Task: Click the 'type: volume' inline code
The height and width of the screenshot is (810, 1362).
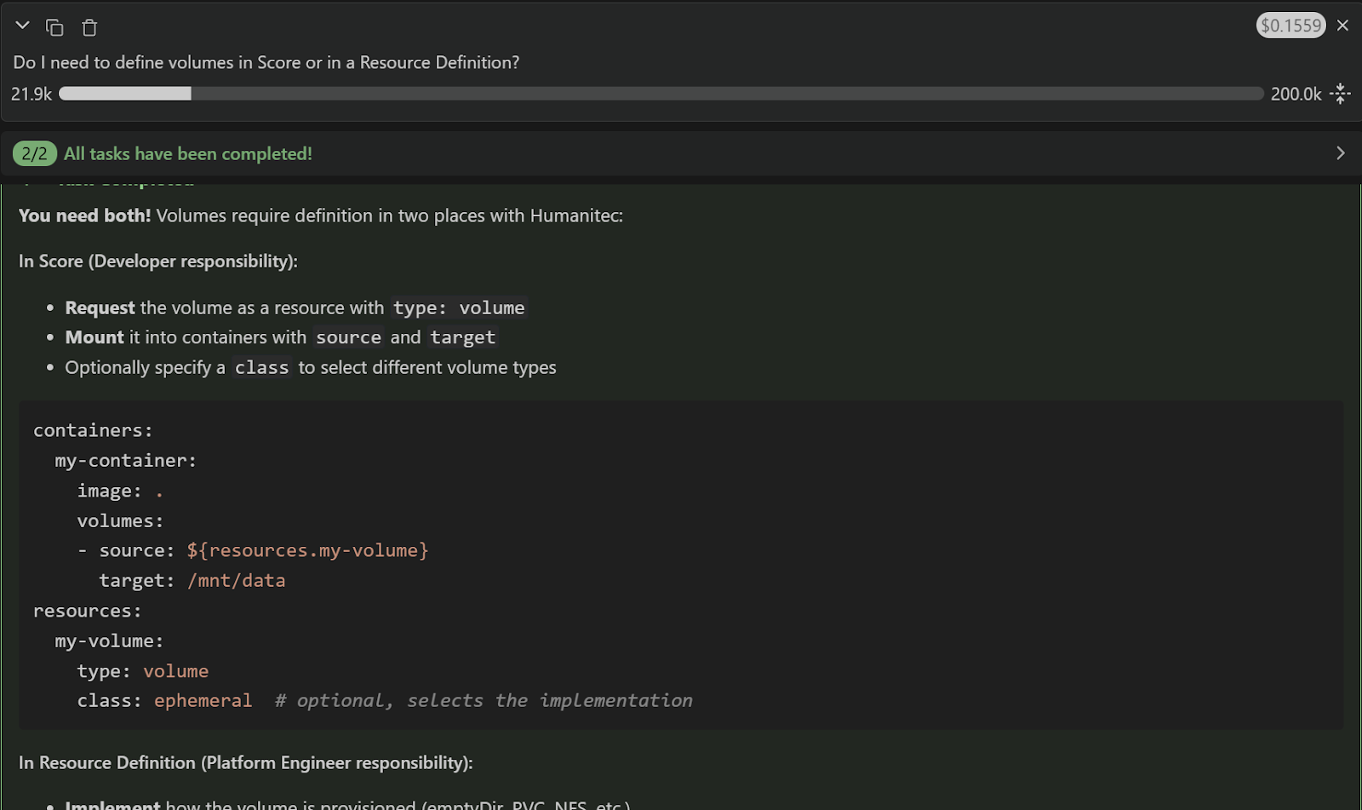Action: [x=459, y=307]
